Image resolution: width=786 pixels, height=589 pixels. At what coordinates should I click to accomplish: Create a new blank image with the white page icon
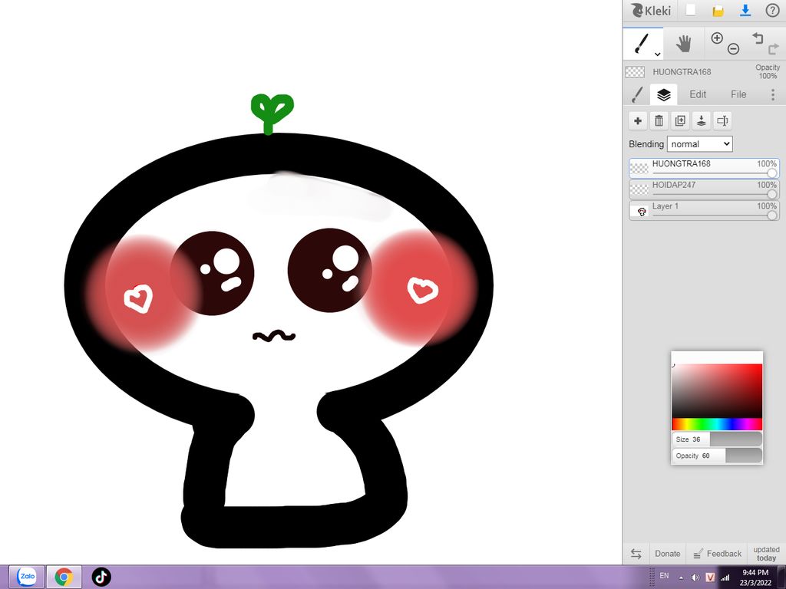pyautogui.click(x=691, y=10)
